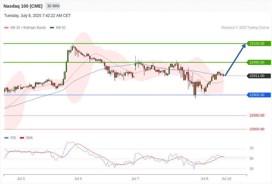The width and height of the screenshot is (272, 184).
Task: Click the MA 50 legend label
Action: [x=61, y=28]
